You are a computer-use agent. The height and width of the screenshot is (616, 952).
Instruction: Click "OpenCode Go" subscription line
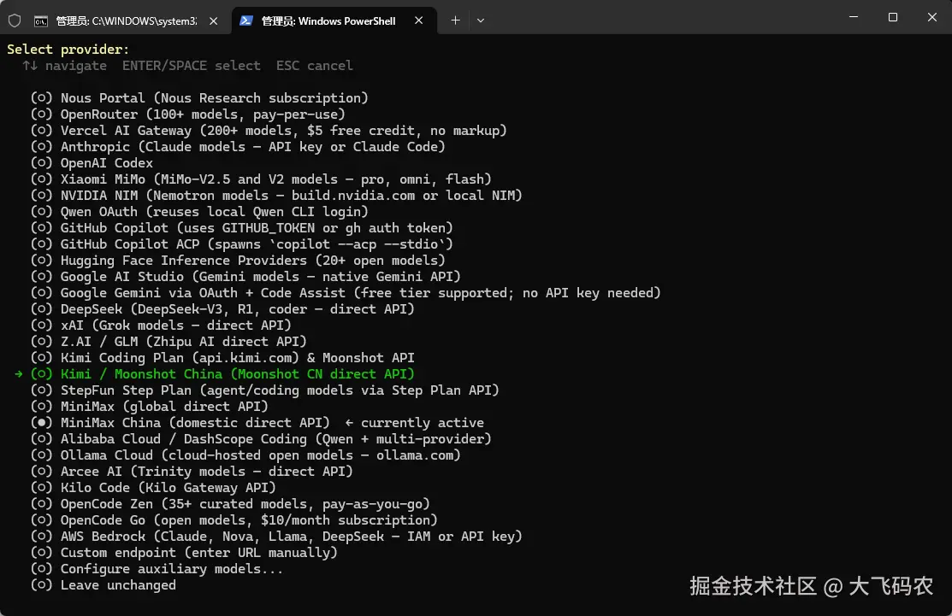tap(234, 520)
